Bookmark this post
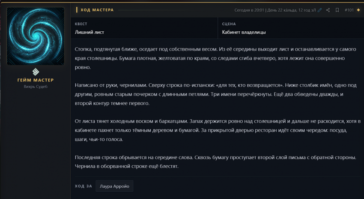Screen dimensions: 364x199 [337, 10]
